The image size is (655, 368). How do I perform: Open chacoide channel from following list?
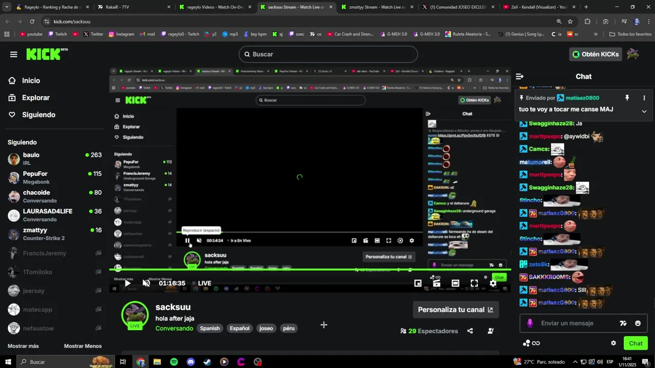[x=54, y=197]
